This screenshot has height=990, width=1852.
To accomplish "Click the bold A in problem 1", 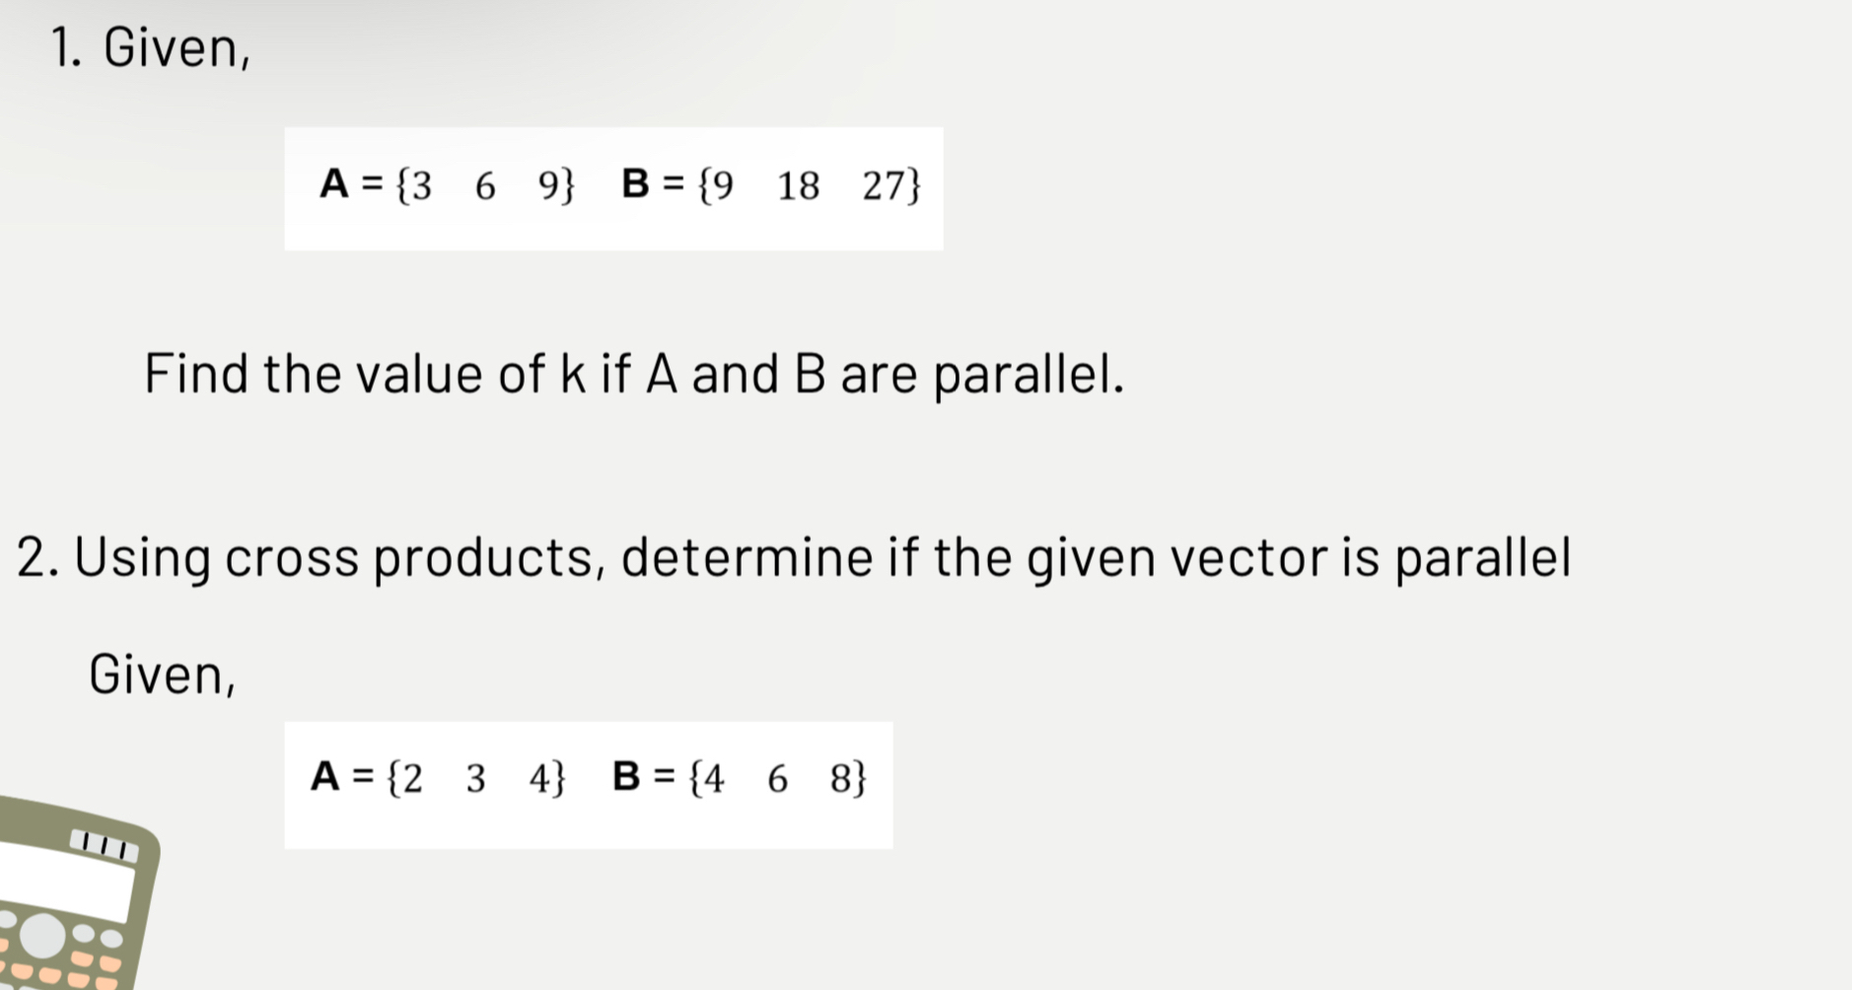I will (334, 184).
